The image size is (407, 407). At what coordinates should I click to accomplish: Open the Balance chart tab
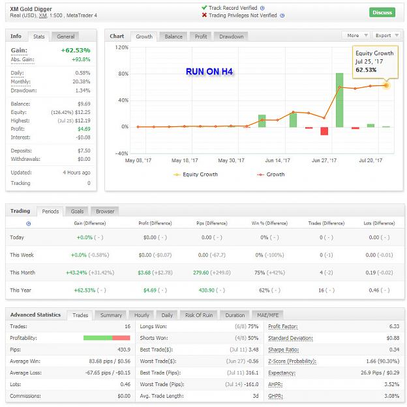pos(173,36)
